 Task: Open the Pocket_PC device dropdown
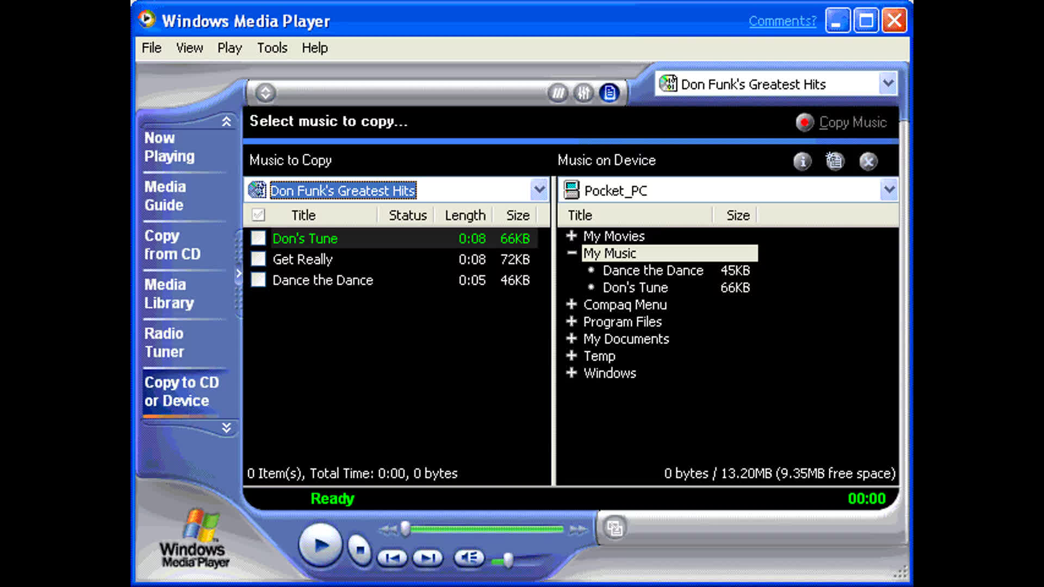click(x=889, y=190)
